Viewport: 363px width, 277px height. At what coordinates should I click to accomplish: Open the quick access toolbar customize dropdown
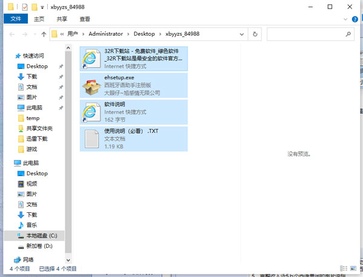tap(42, 7)
